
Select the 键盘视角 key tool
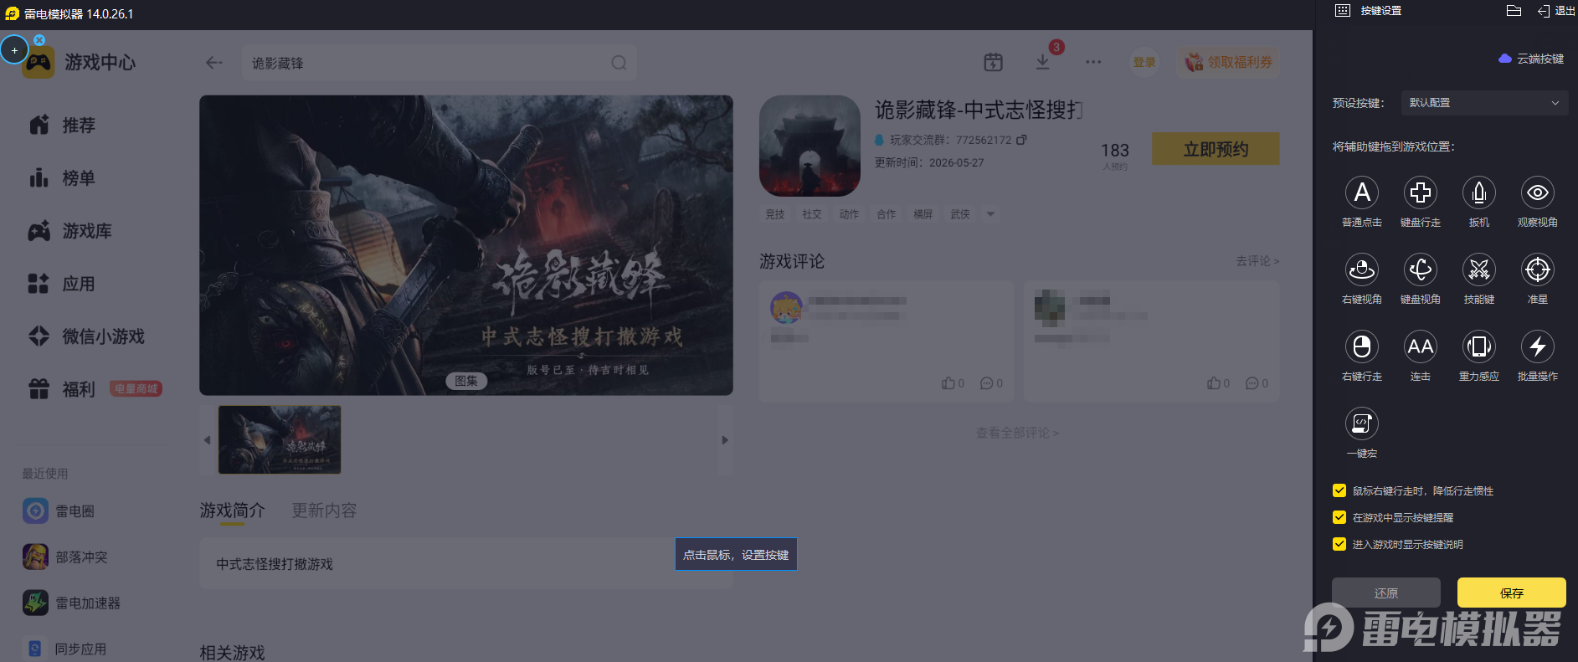click(1421, 269)
